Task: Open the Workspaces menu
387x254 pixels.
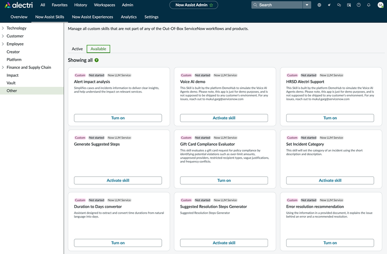Action: click(x=105, y=5)
